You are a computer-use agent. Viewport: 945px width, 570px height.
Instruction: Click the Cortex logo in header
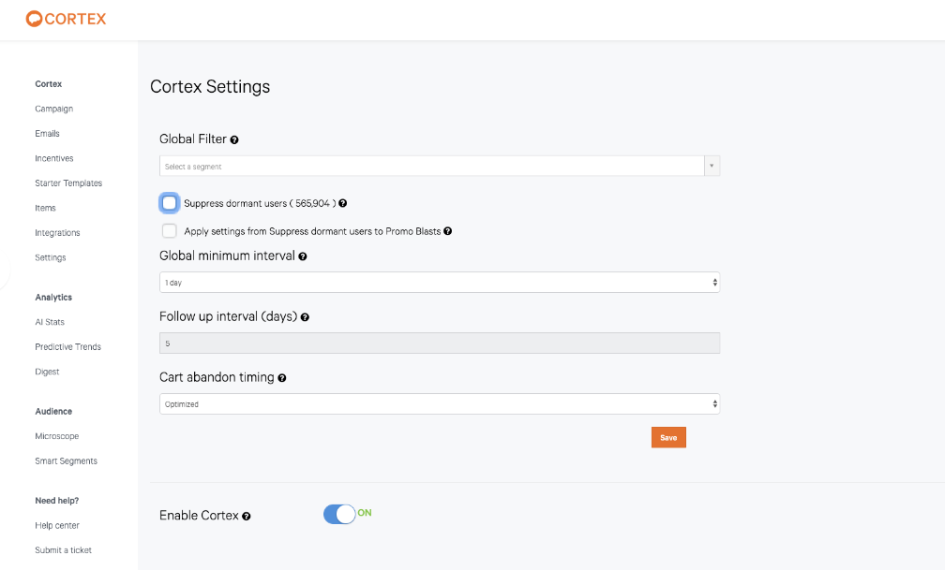point(66,19)
